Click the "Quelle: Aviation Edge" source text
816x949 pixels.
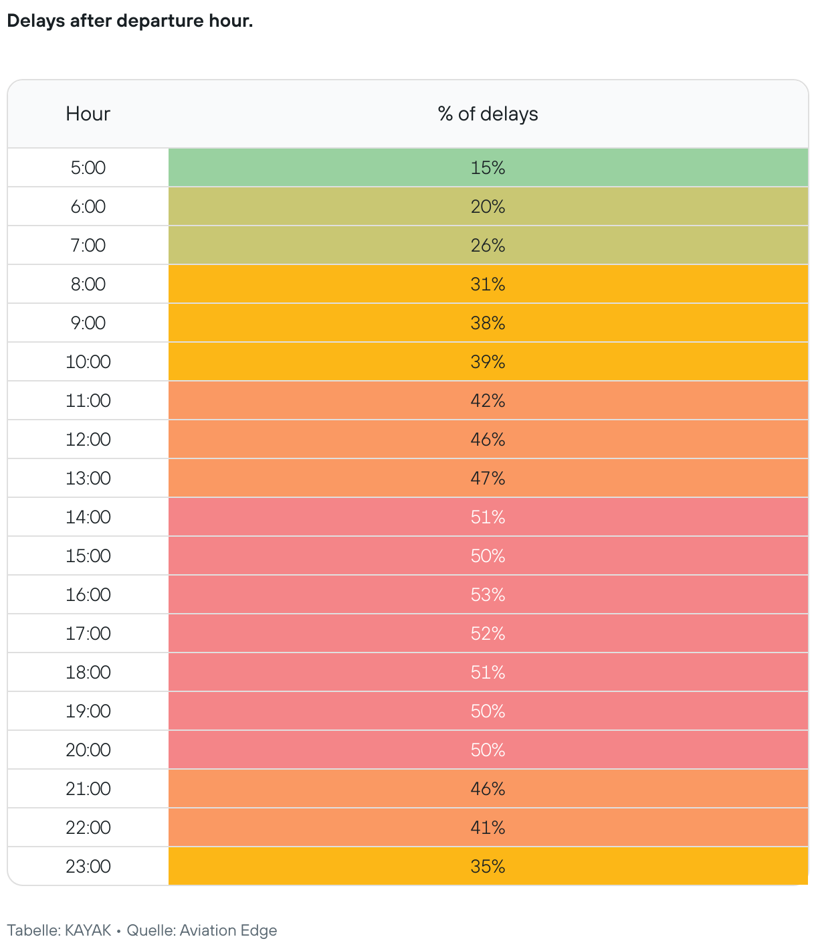[201, 930]
